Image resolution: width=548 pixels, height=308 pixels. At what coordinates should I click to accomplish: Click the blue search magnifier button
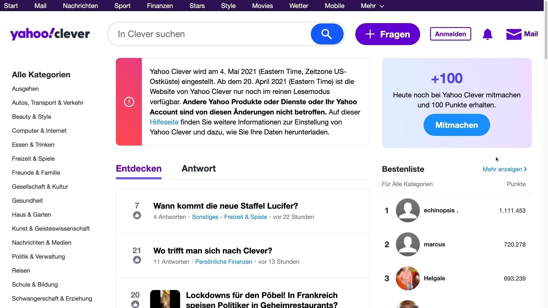[327, 34]
